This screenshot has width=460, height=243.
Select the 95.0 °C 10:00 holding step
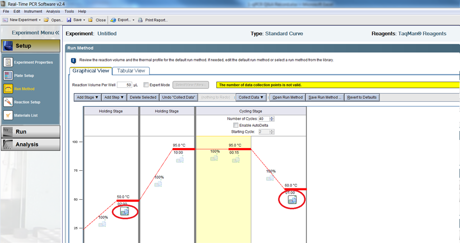point(183,149)
